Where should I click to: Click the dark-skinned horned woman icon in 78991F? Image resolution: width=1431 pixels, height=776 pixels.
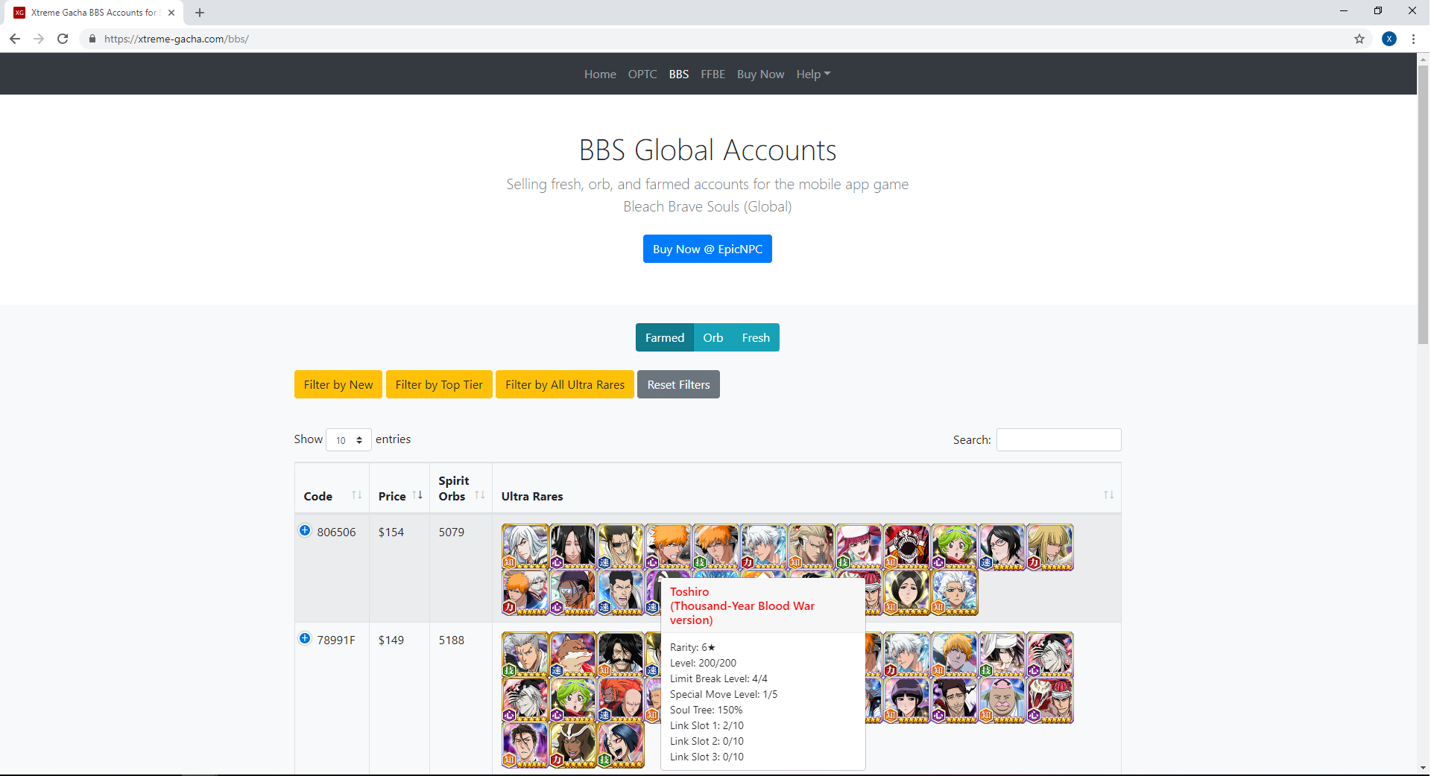(x=573, y=745)
